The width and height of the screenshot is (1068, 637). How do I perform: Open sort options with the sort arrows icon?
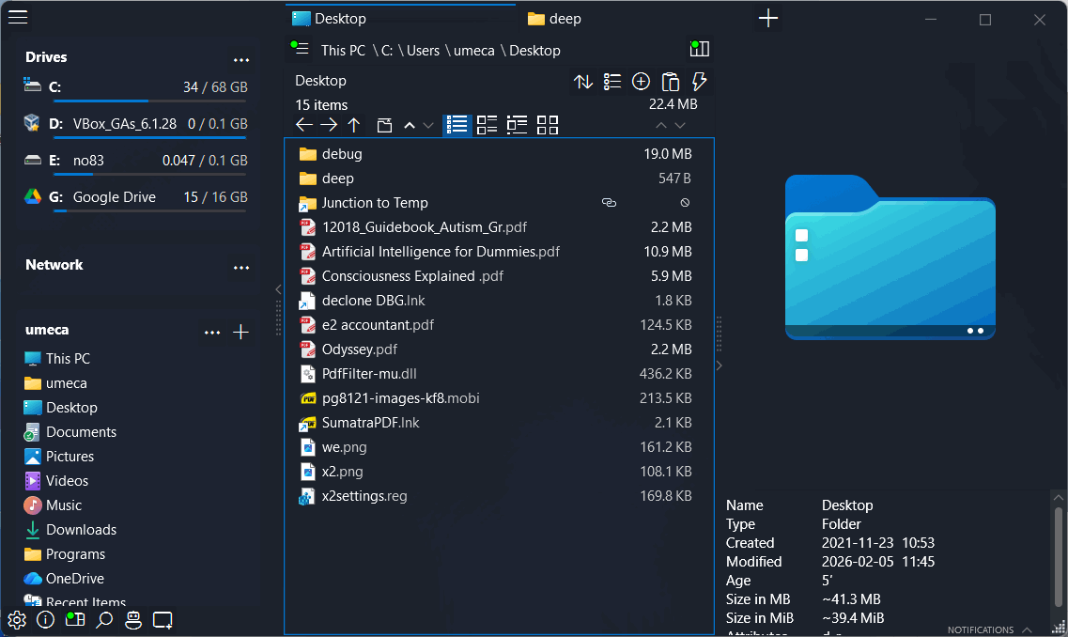click(583, 81)
